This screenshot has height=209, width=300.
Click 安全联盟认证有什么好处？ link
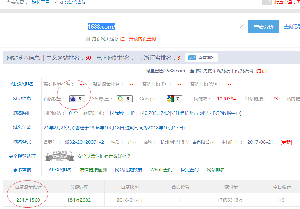tap(104, 156)
